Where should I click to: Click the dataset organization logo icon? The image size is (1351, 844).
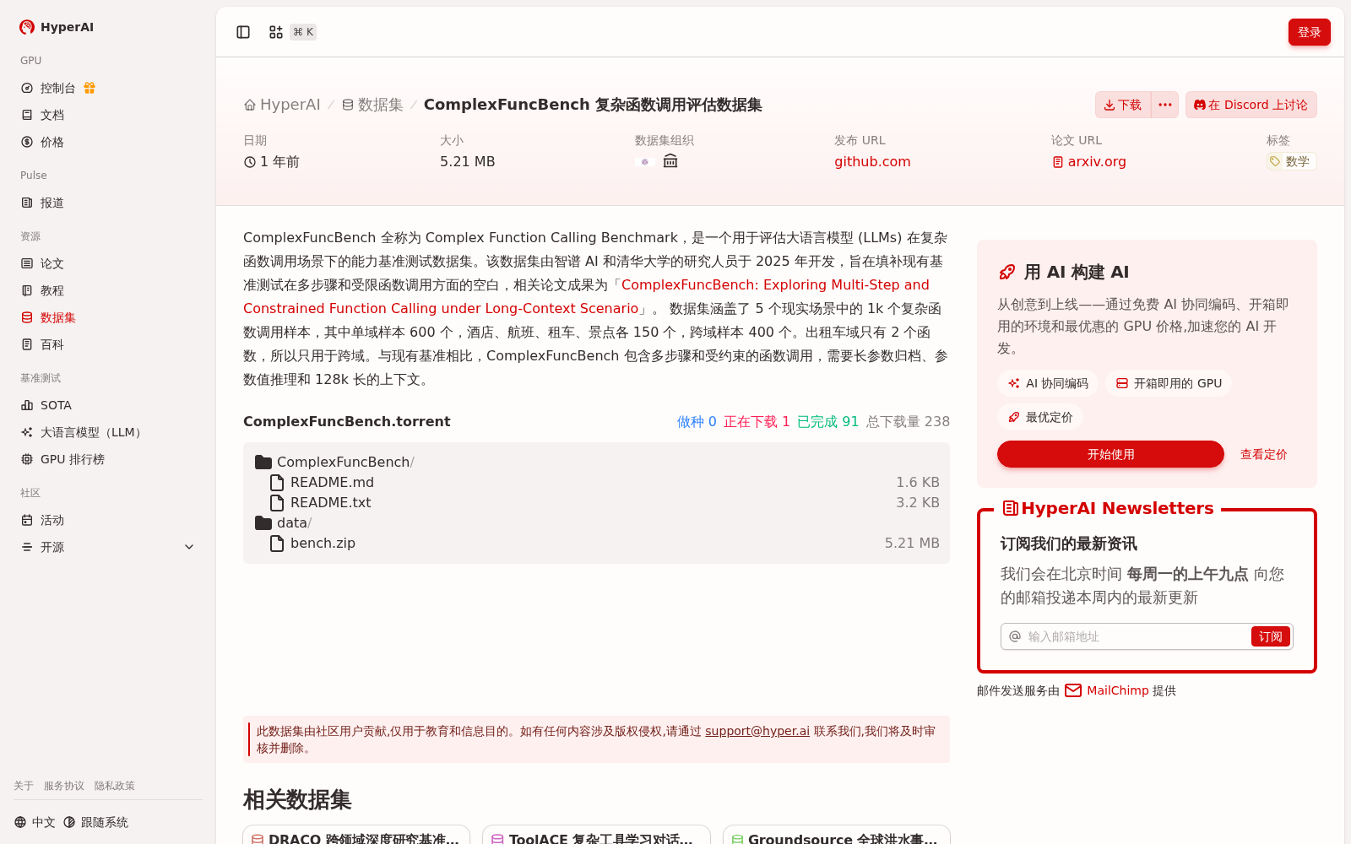644,161
